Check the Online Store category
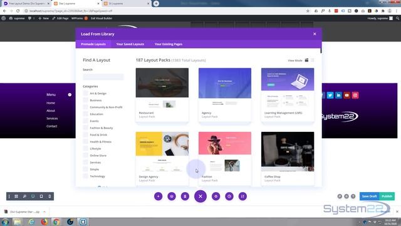 tap(85, 156)
